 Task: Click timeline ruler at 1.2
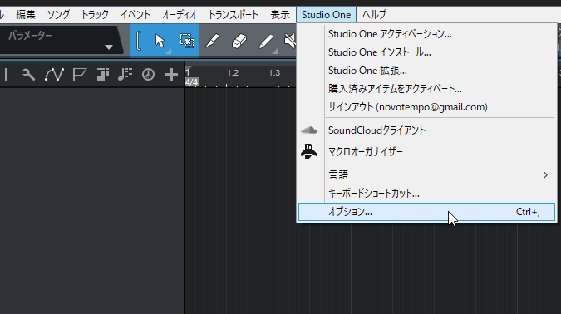[x=233, y=73]
